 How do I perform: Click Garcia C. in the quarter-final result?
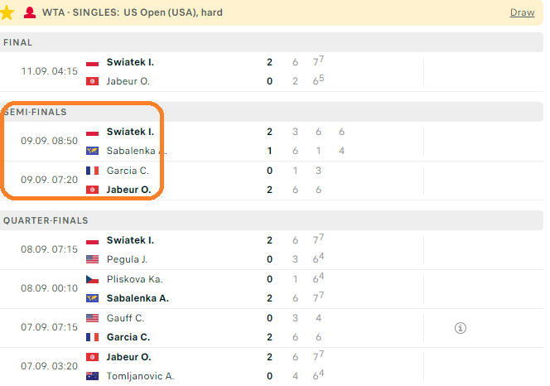pos(128,337)
